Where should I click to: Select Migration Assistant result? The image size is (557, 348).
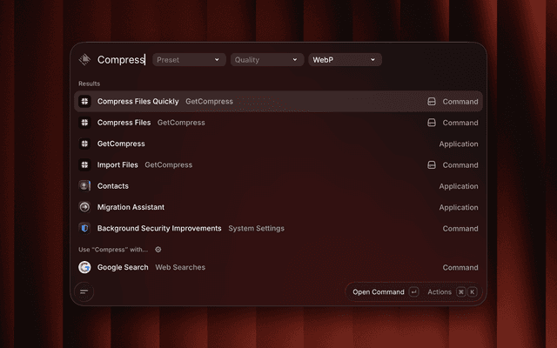point(278,207)
